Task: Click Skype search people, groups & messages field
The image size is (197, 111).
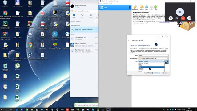Action: (x=84, y=11)
